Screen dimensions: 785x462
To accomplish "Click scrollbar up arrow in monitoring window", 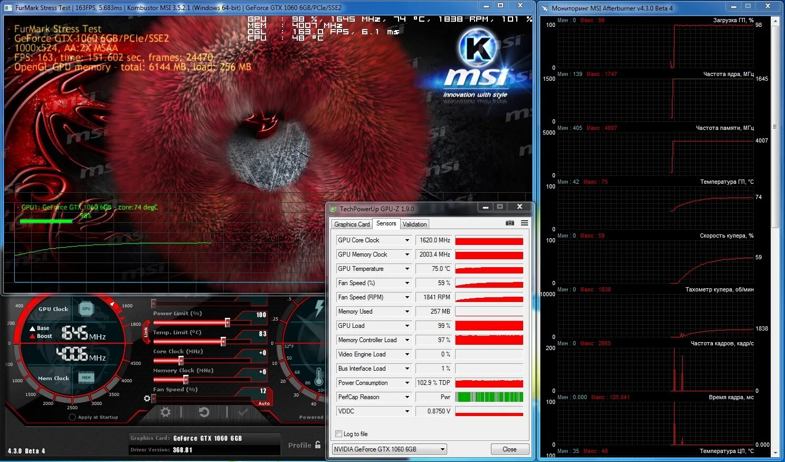I will click(x=775, y=21).
